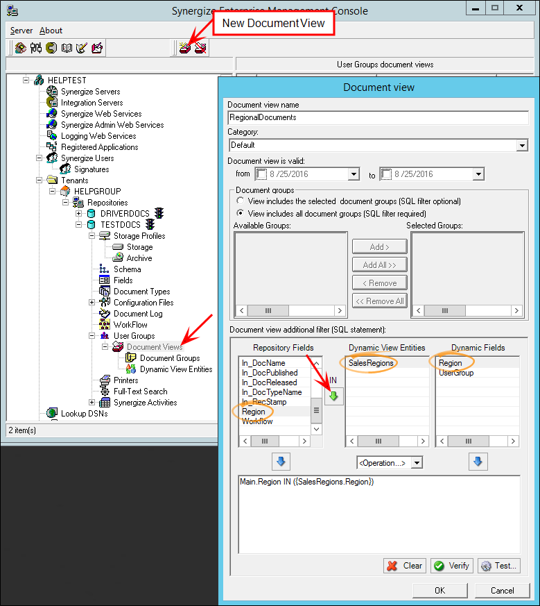Select the Storage Profiles node
The width and height of the screenshot is (540, 606).
139,236
